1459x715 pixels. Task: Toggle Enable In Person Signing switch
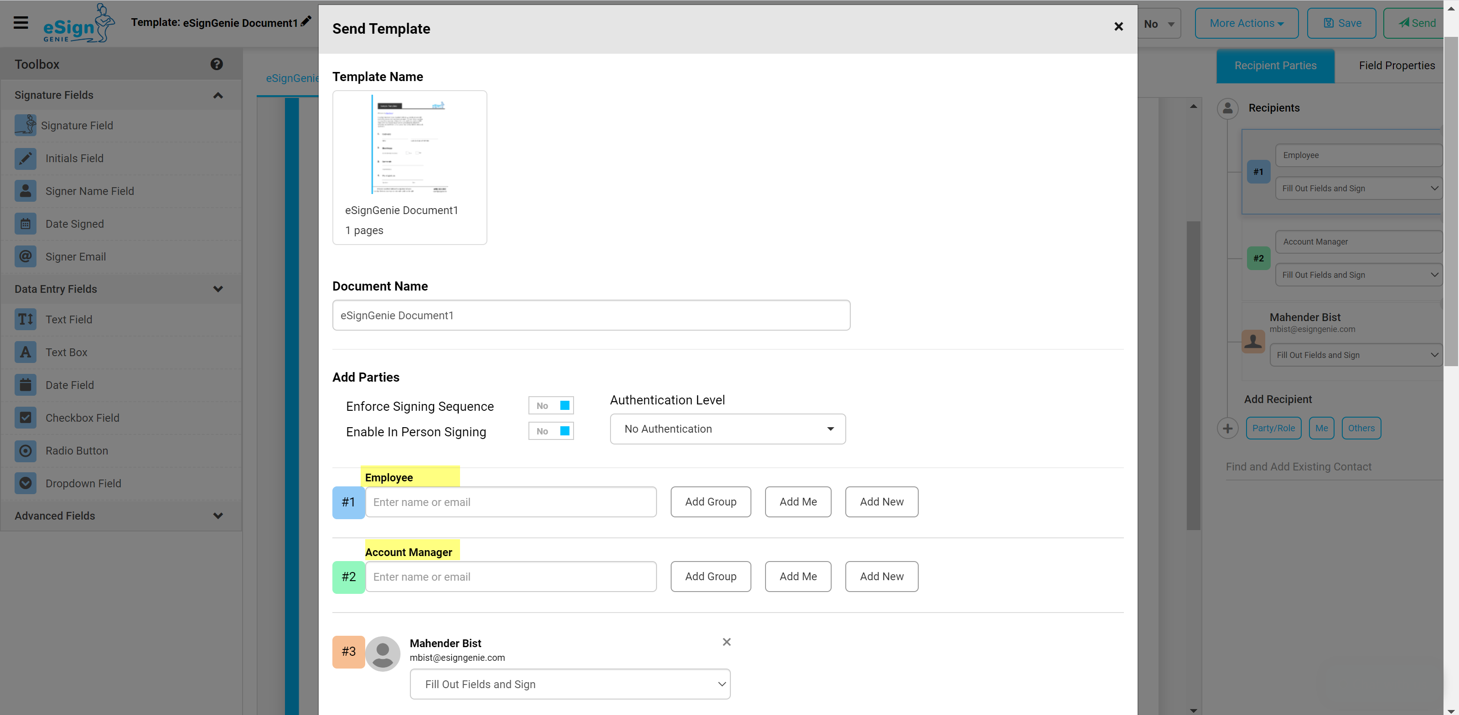pyautogui.click(x=550, y=430)
